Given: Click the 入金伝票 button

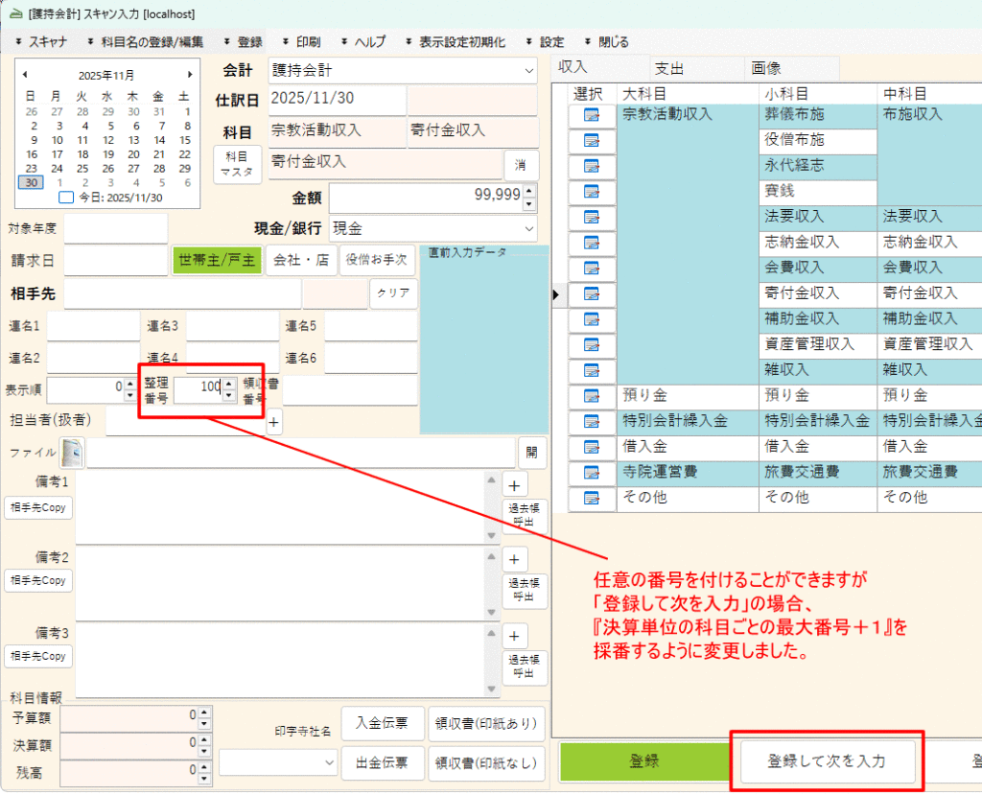Looking at the screenshot, I should [383, 723].
